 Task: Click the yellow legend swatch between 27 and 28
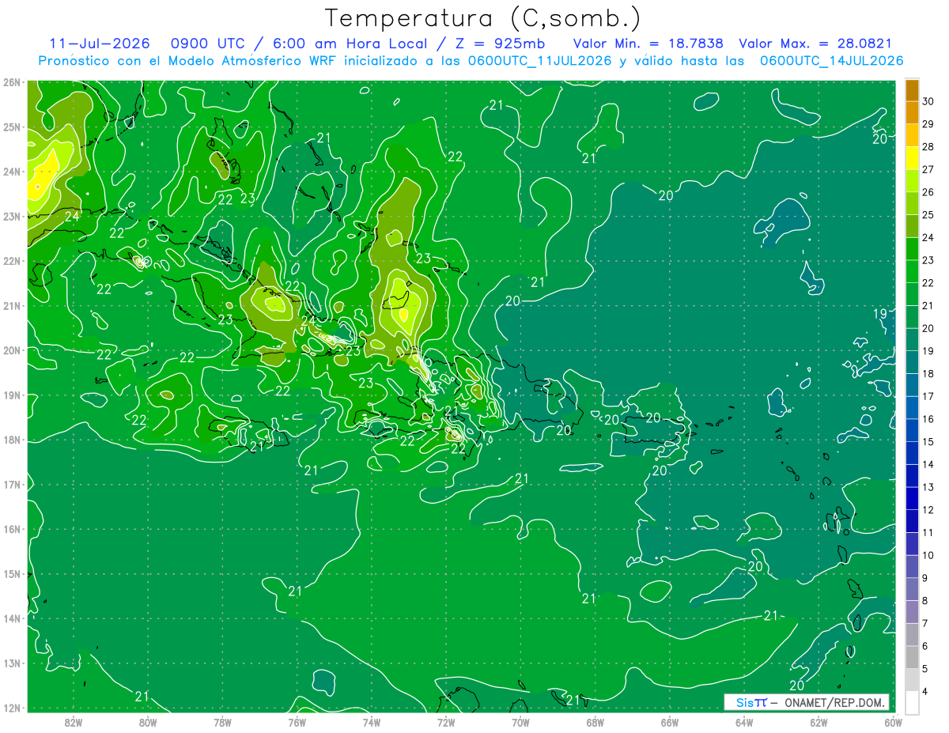click(x=912, y=158)
